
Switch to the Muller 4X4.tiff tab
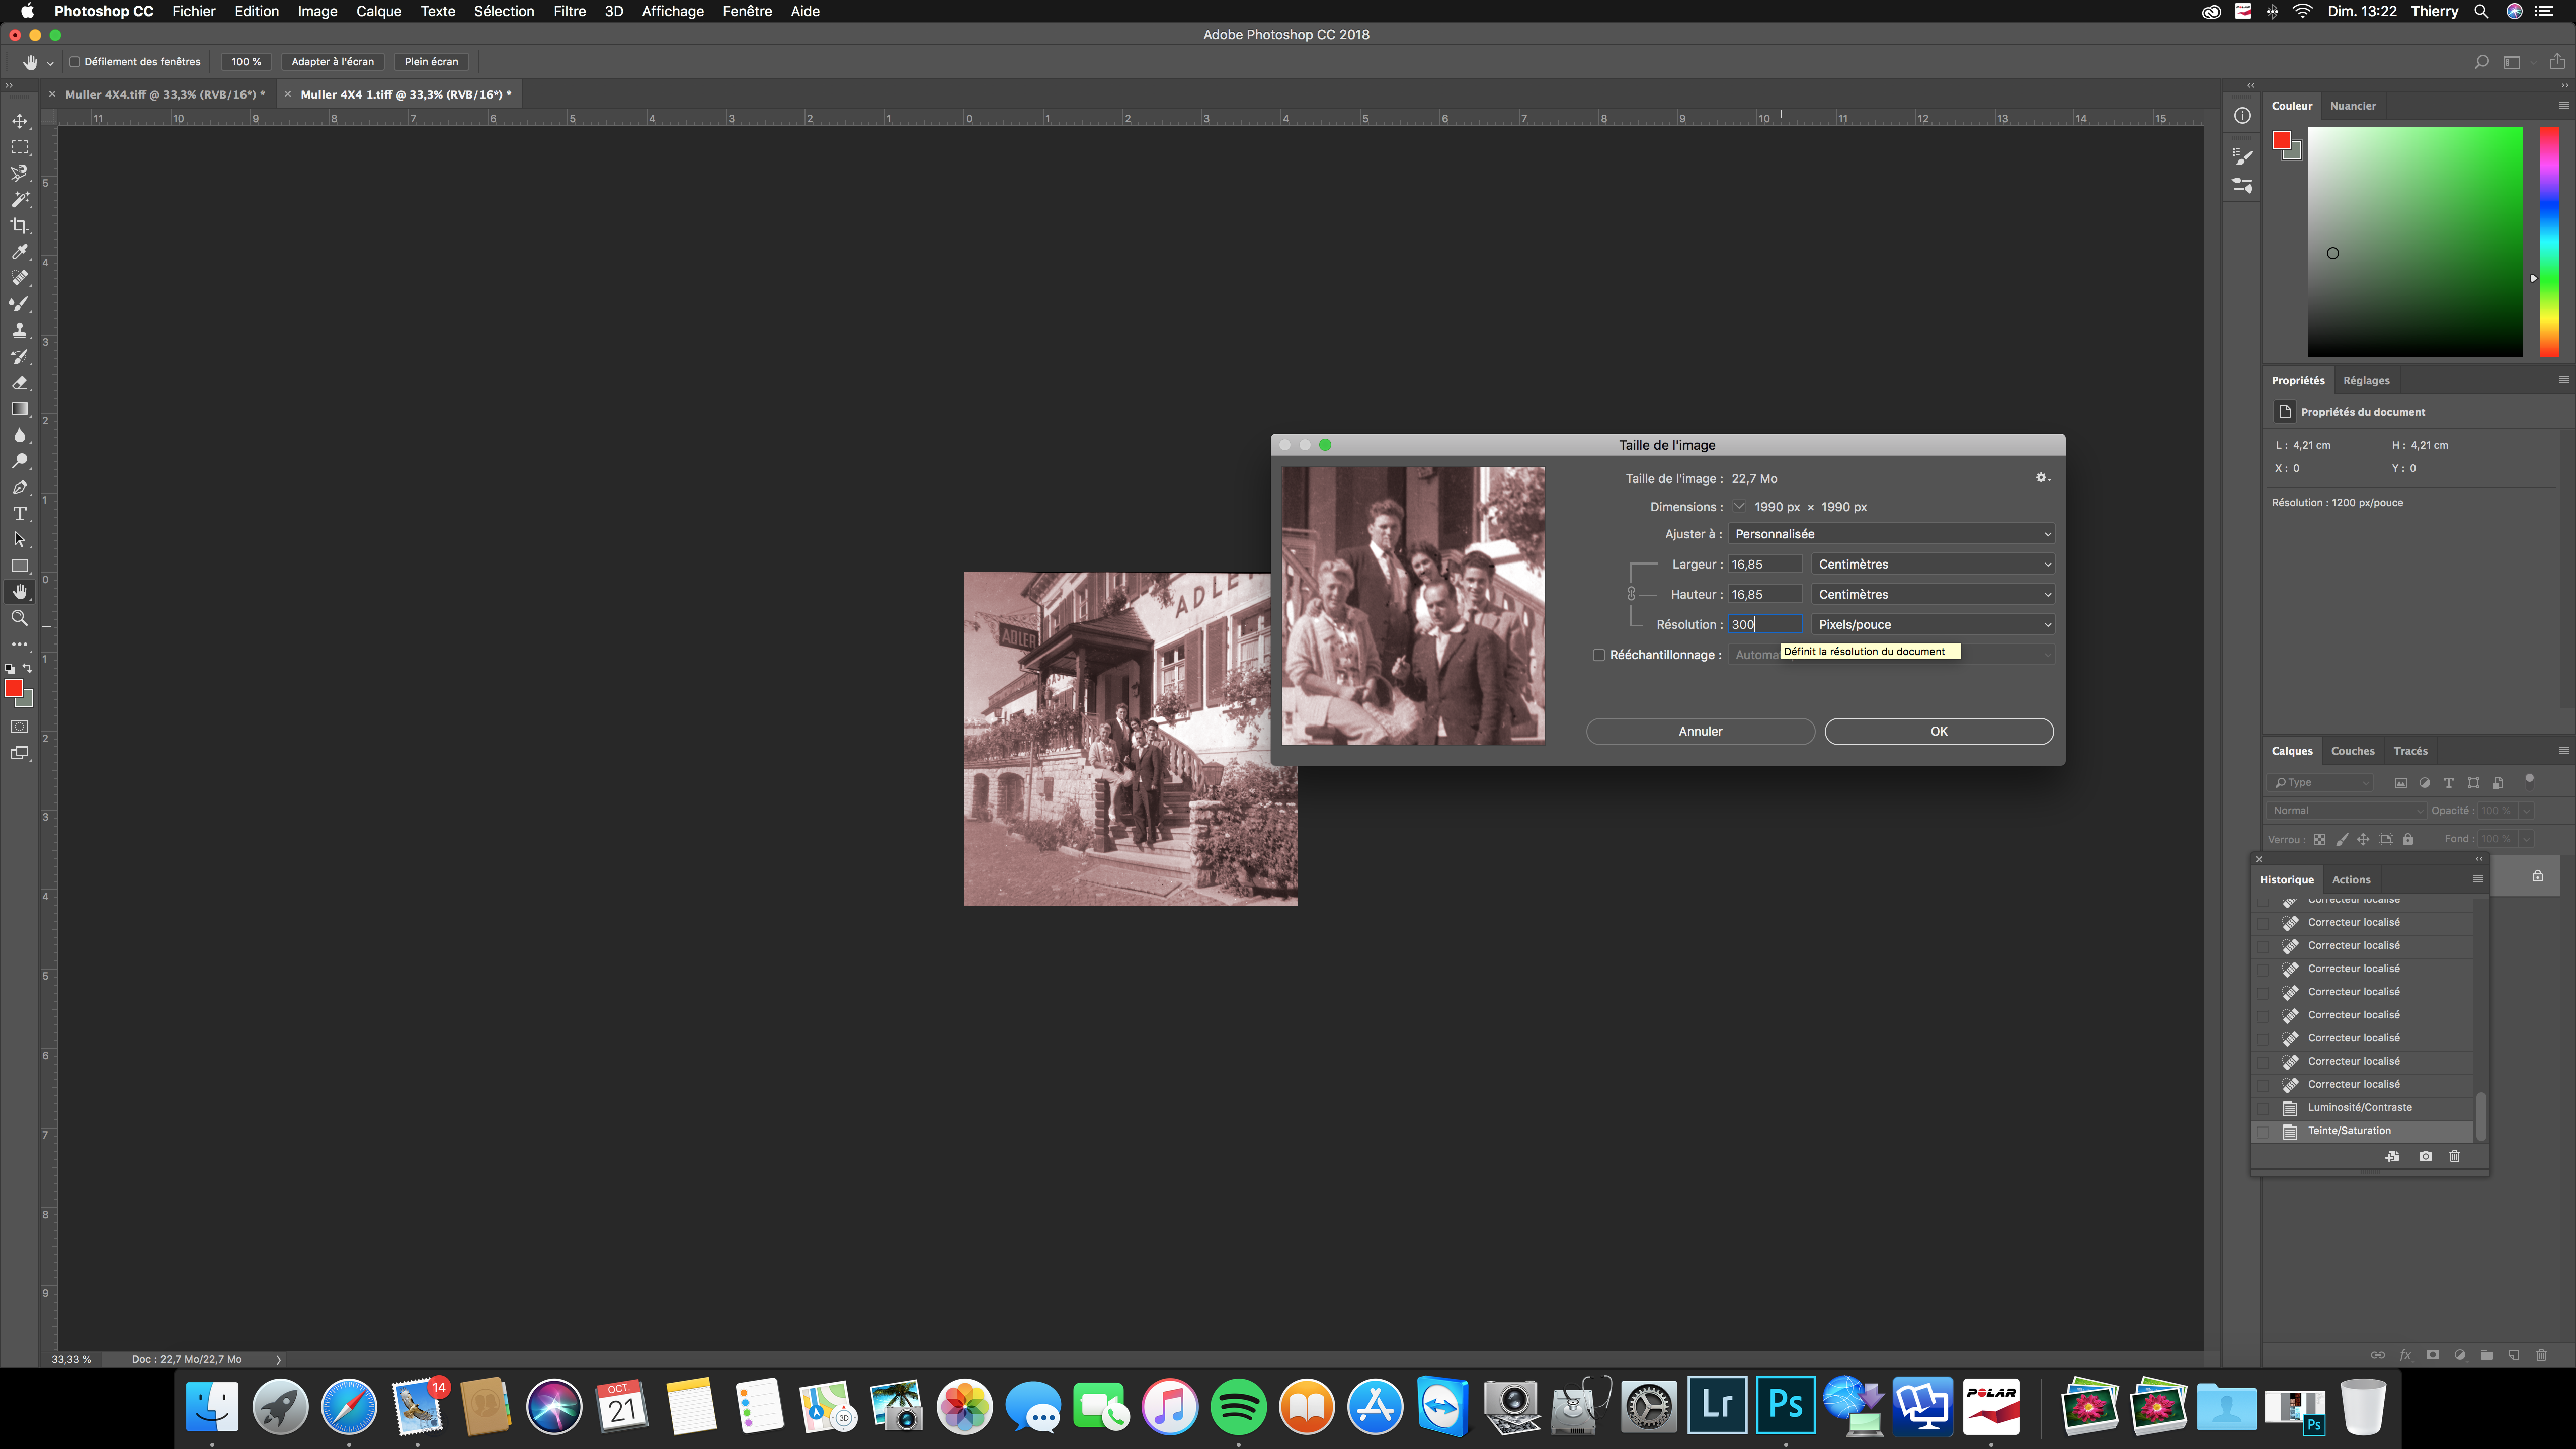point(164,94)
